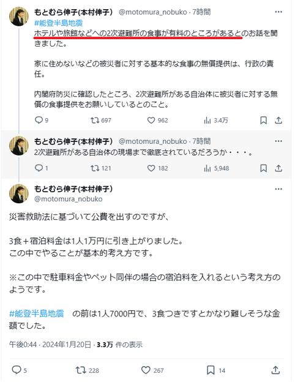Viewport: 306px width, 382px height.
Task: Like the first tweet with 962 likes
Action: (157, 120)
